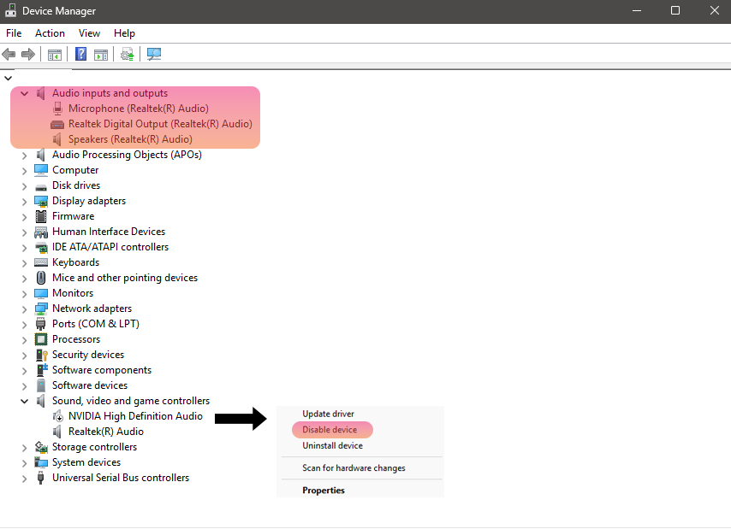The width and height of the screenshot is (731, 529).
Task: Select the NVIDIA High Definition Audio label
Action: pos(135,416)
